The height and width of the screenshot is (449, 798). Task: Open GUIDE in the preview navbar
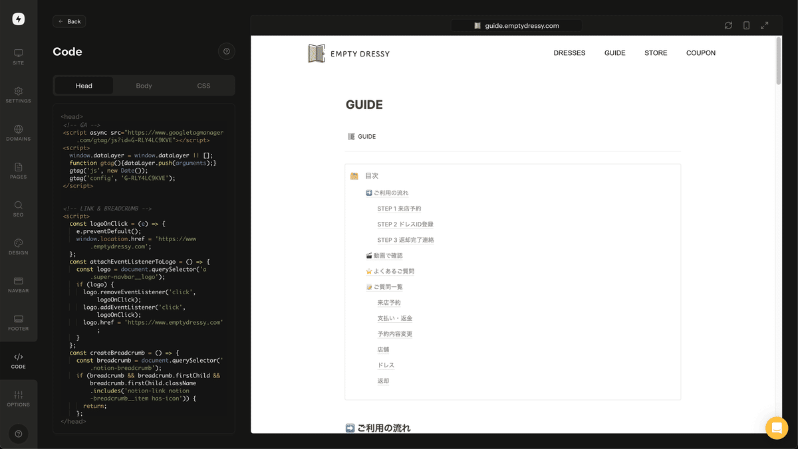[x=614, y=53]
